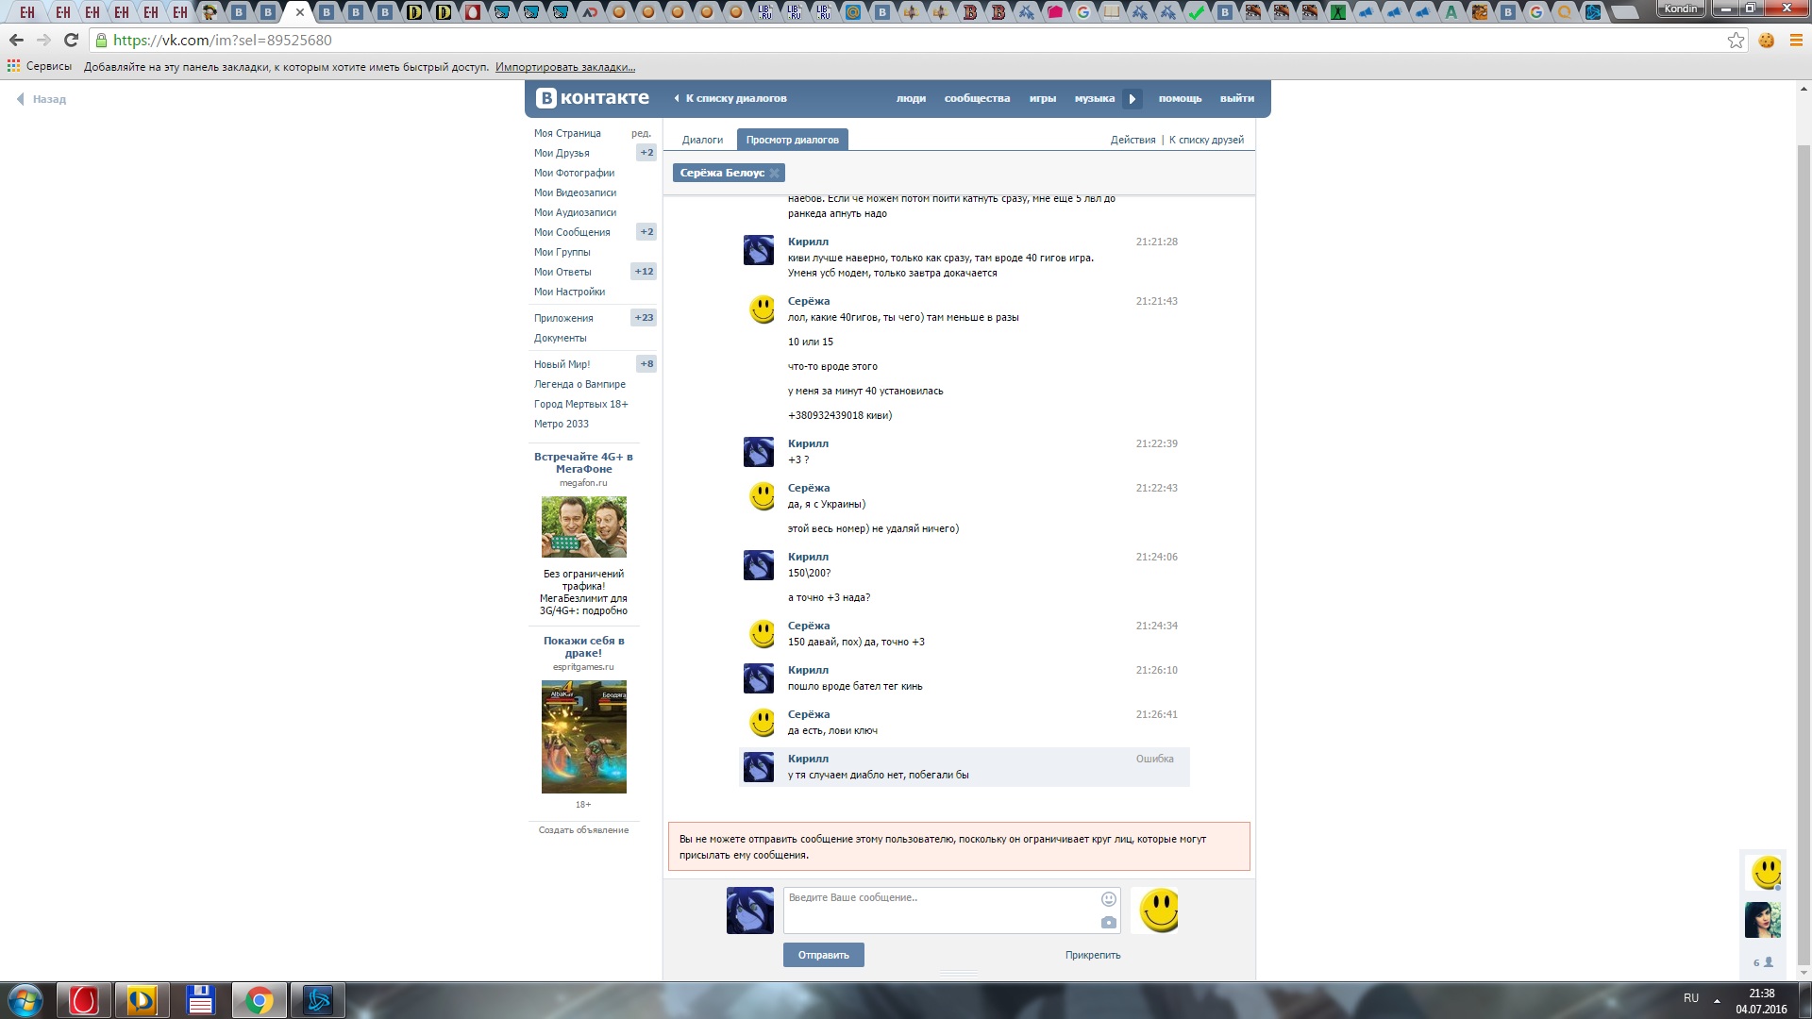Bookmark page with the star icon
The image size is (1812, 1019).
tap(1736, 41)
